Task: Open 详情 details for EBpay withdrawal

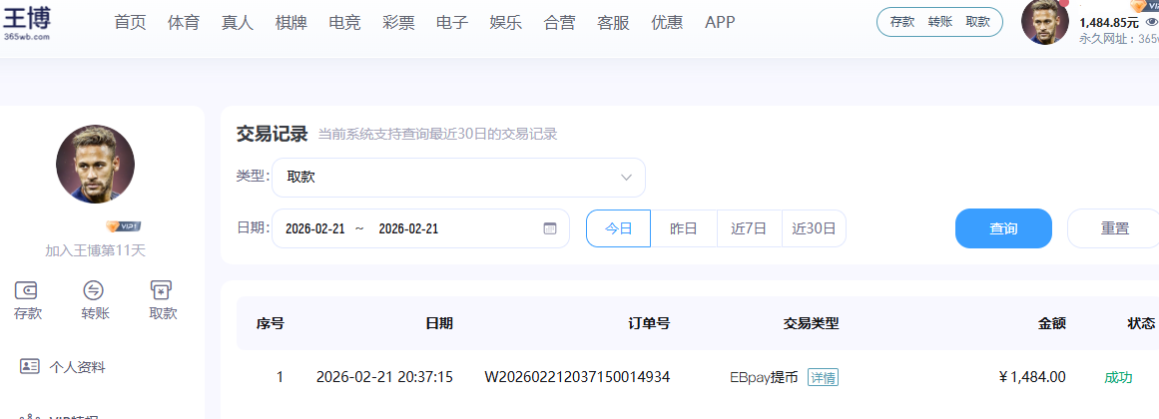Action: (823, 377)
